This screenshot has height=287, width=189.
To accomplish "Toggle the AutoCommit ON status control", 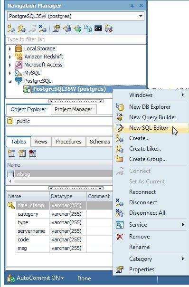I will (36, 278).
